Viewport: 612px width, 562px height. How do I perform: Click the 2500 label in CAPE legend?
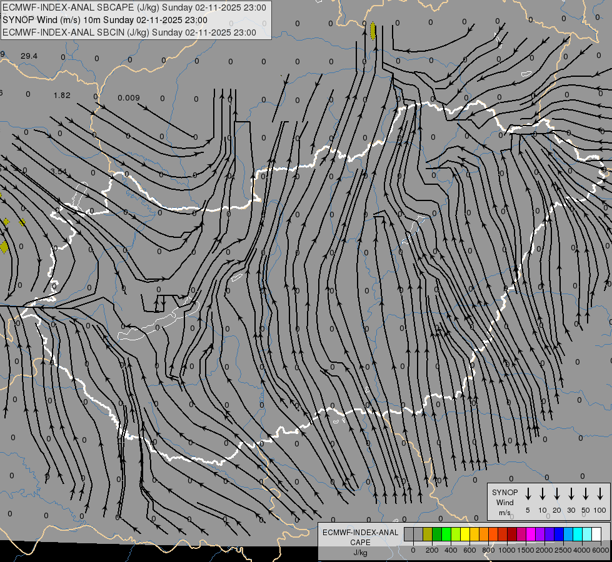(x=563, y=550)
